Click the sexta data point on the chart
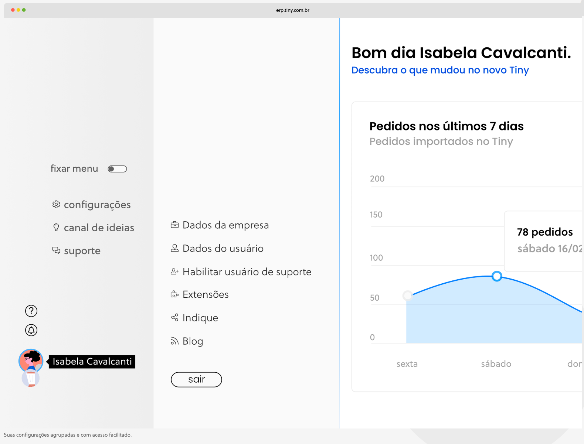 407,296
